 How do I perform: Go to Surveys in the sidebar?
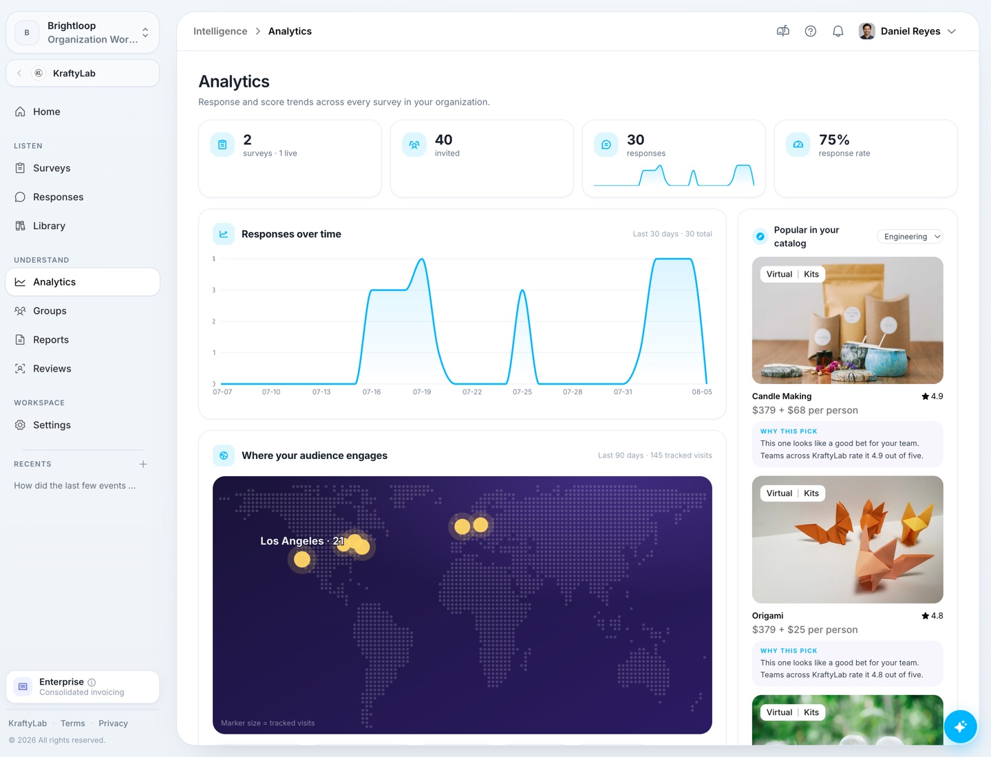[x=83, y=168]
